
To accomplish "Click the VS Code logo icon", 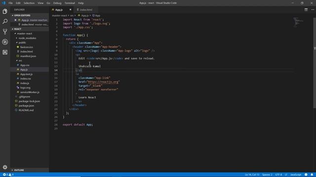I will click(x=3, y=3).
